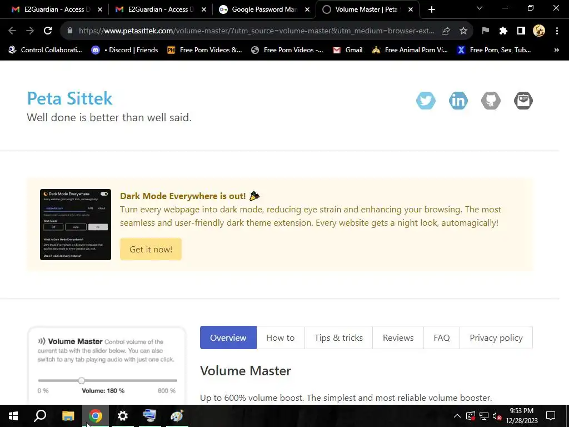Open Peta Sittek's Twitter profile icon
This screenshot has height=427, width=569.
pos(426,101)
